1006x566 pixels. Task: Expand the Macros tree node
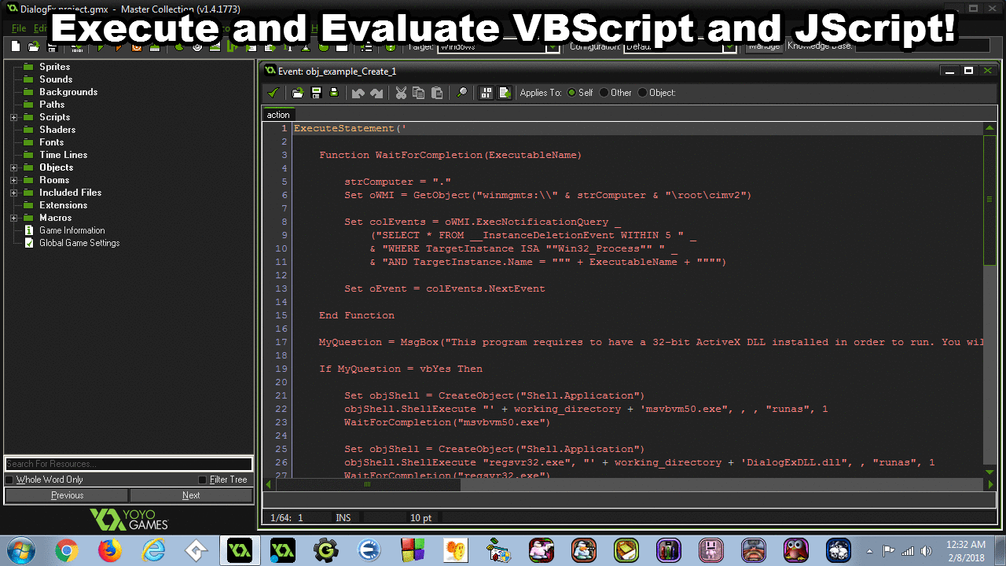pos(14,218)
